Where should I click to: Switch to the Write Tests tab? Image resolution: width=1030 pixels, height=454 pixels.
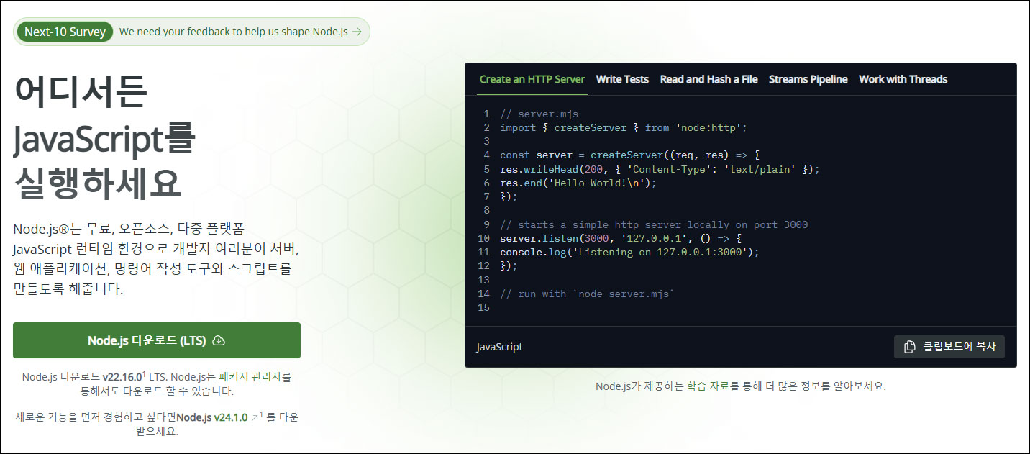tap(622, 79)
